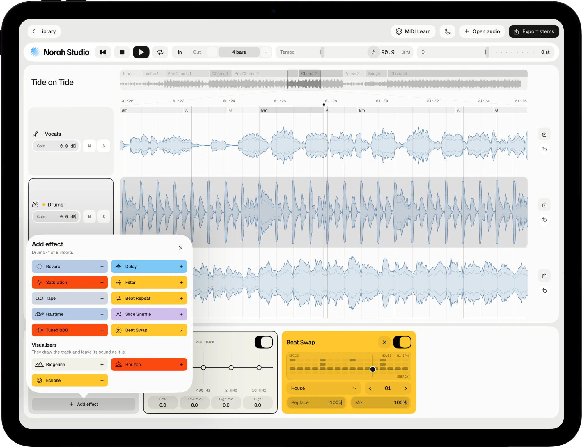582x447 pixels.
Task: Remove the Beat Swap effect panel
Action: click(384, 342)
